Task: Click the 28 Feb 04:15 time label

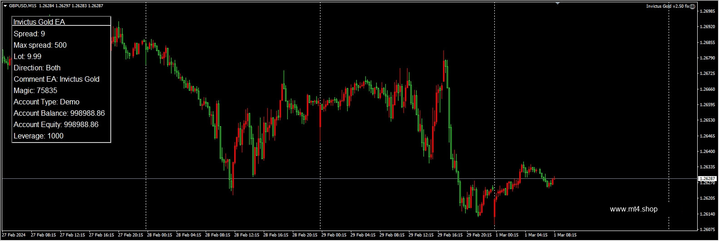Action: 189,235
